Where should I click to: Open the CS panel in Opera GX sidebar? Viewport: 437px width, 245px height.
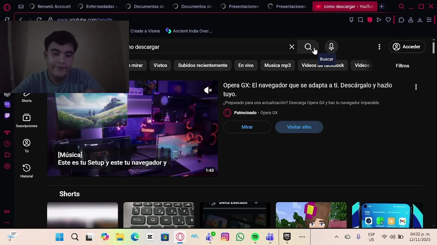point(7,104)
